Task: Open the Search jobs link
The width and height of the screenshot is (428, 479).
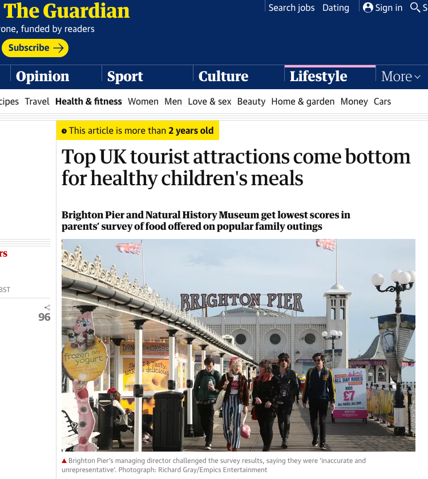Action: pyautogui.click(x=292, y=7)
